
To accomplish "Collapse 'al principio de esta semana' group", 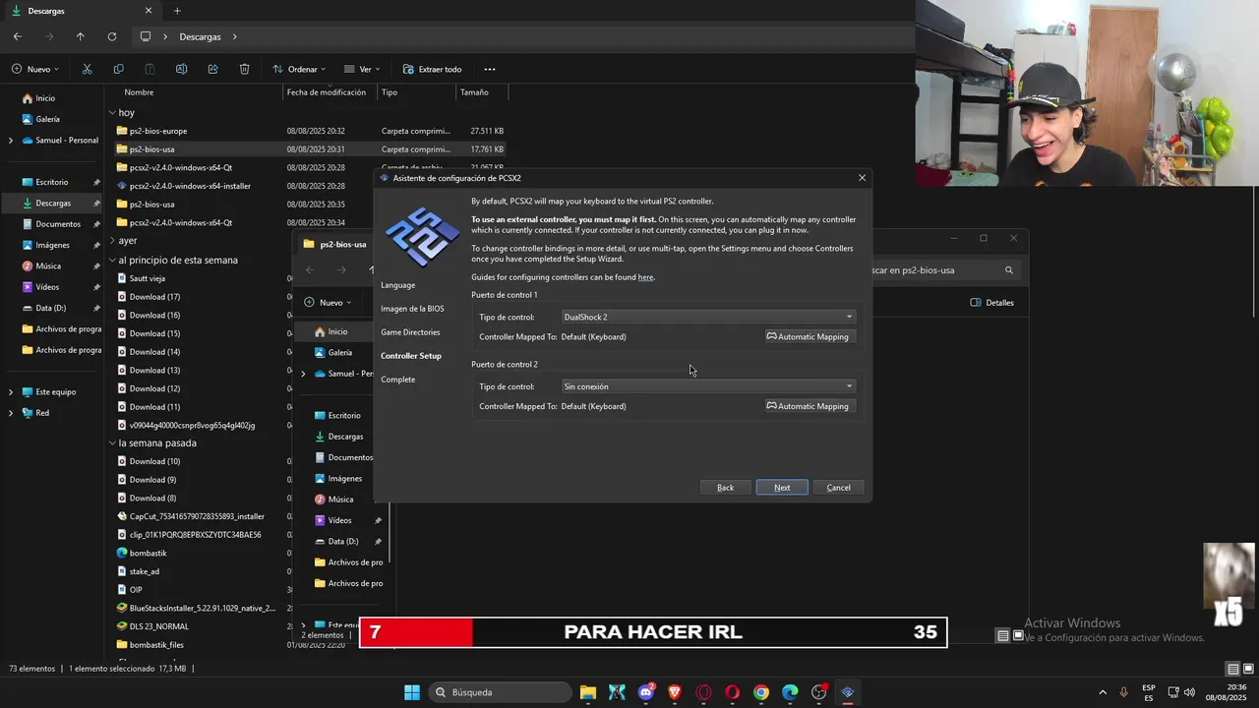I will pos(112,261).
